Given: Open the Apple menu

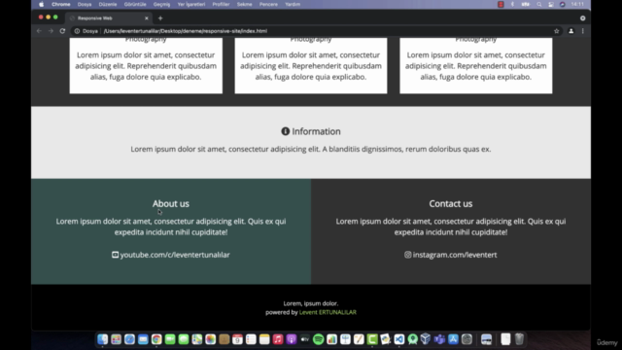Looking at the screenshot, I should (41, 4).
